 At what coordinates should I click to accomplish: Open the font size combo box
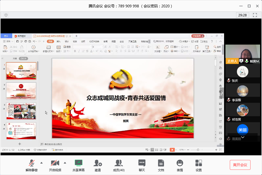(98, 47)
